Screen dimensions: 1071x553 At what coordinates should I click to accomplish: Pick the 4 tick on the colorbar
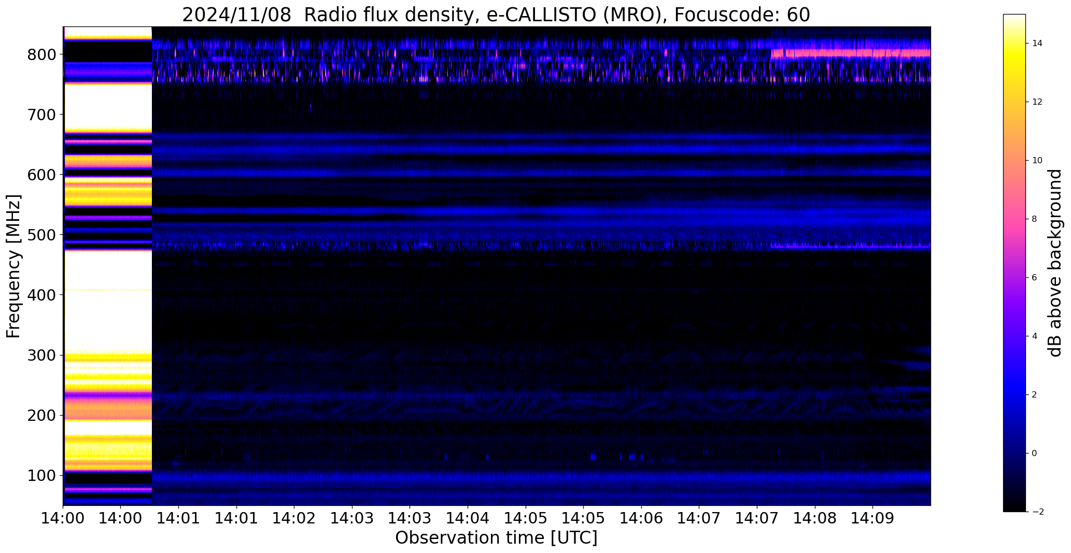(1035, 336)
